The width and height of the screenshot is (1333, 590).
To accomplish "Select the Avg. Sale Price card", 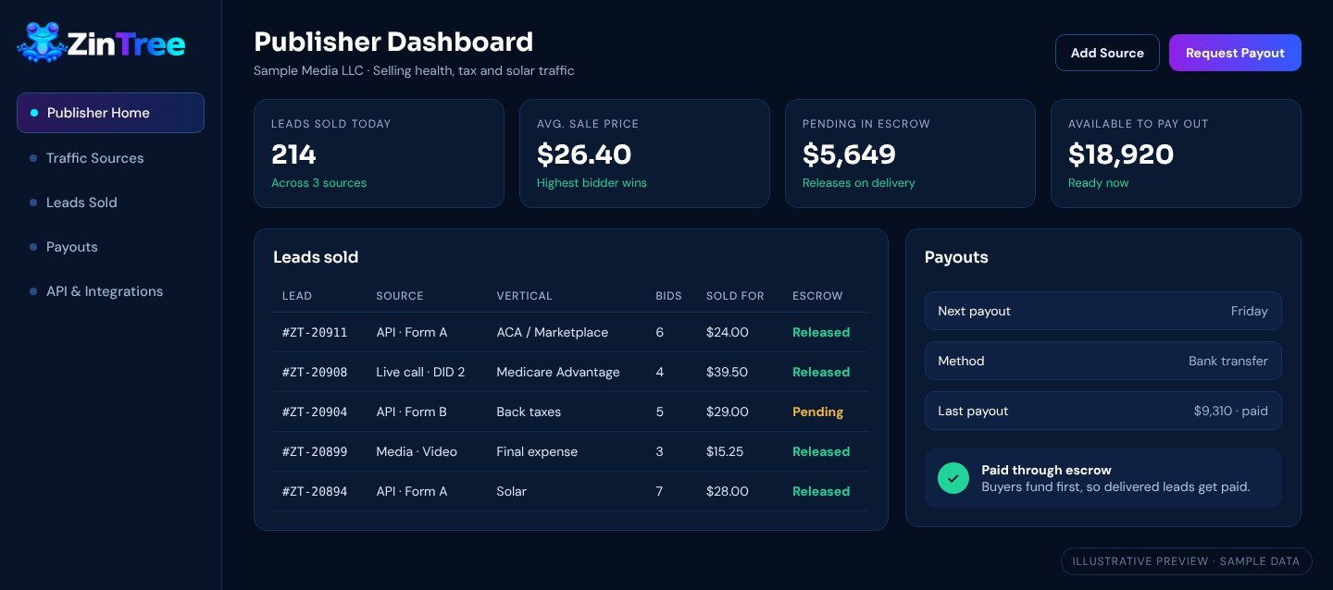I will coord(644,154).
